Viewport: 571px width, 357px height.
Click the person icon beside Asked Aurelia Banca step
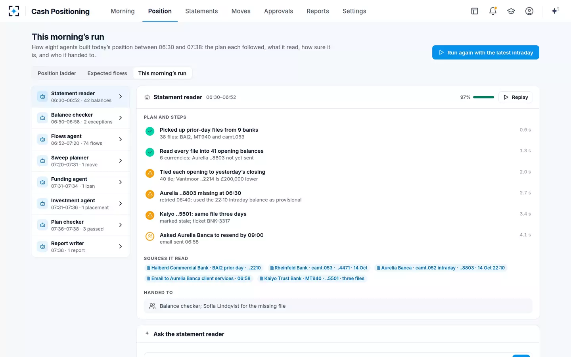[x=150, y=236]
